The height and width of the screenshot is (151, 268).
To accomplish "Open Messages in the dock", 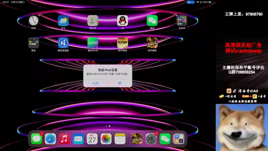I will 37,139.
